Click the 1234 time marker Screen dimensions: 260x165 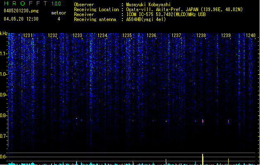click(x=103, y=35)
